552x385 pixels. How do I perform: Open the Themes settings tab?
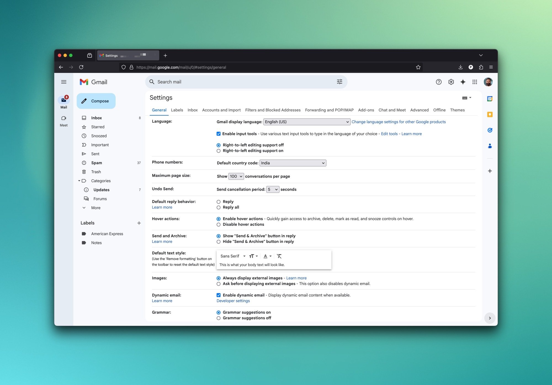[x=457, y=110]
